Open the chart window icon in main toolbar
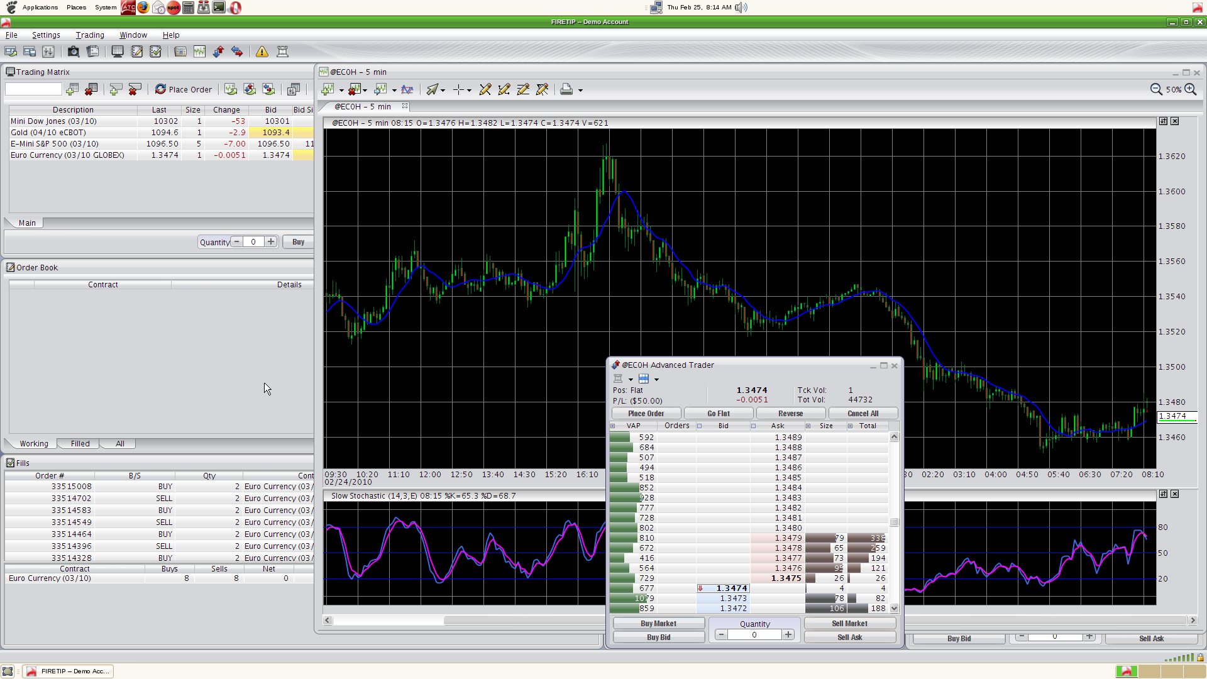Image resolution: width=1207 pixels, height=679 pixels. coord(199,52)
